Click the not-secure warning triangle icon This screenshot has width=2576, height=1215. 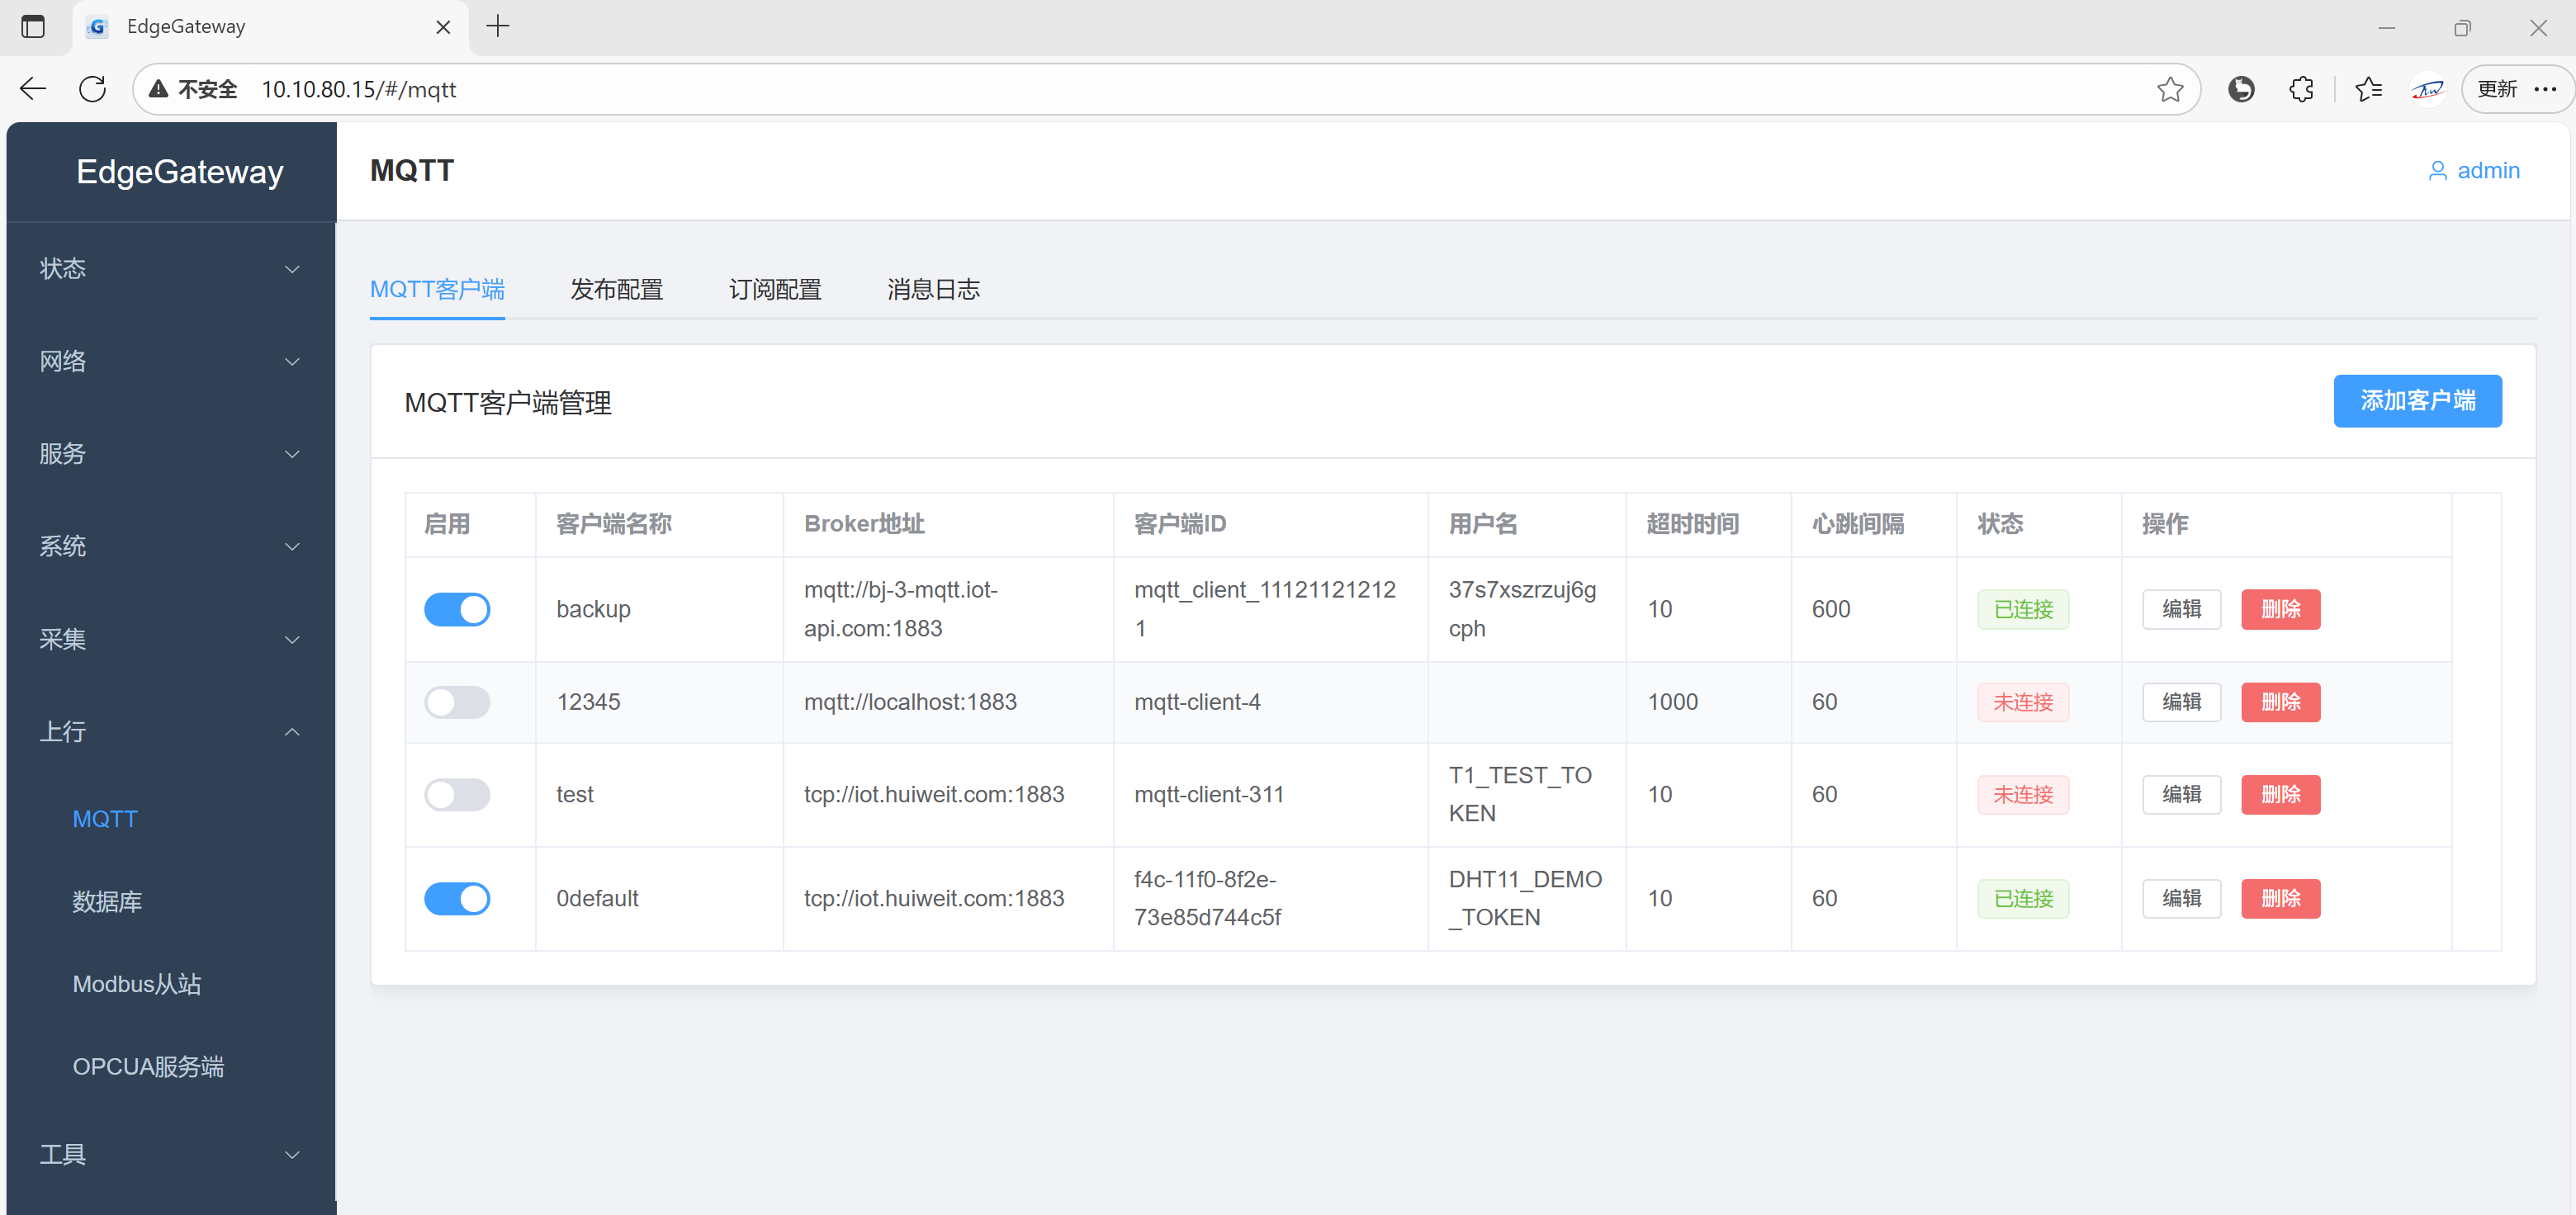click(x=158, y=89)
